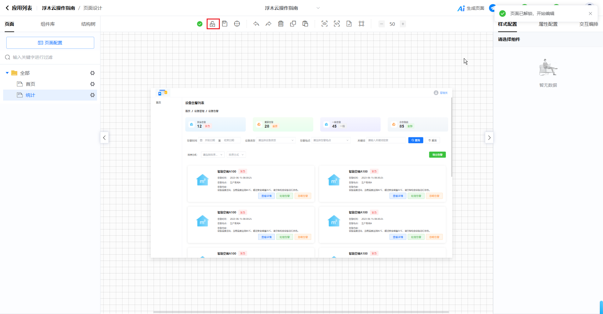Click the 页面配置 button
Viewport: 603px width, 314px height.
coord(50,43)
